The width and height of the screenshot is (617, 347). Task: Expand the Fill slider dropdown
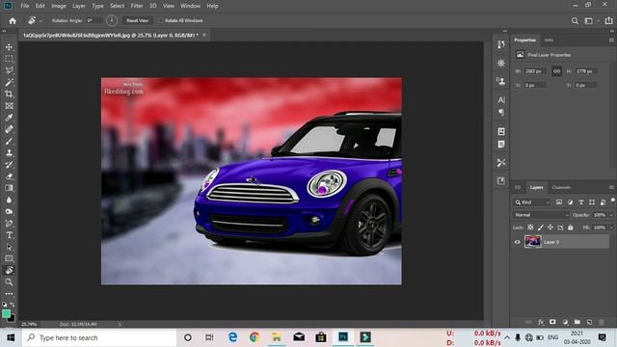click(x=611, y=227)
